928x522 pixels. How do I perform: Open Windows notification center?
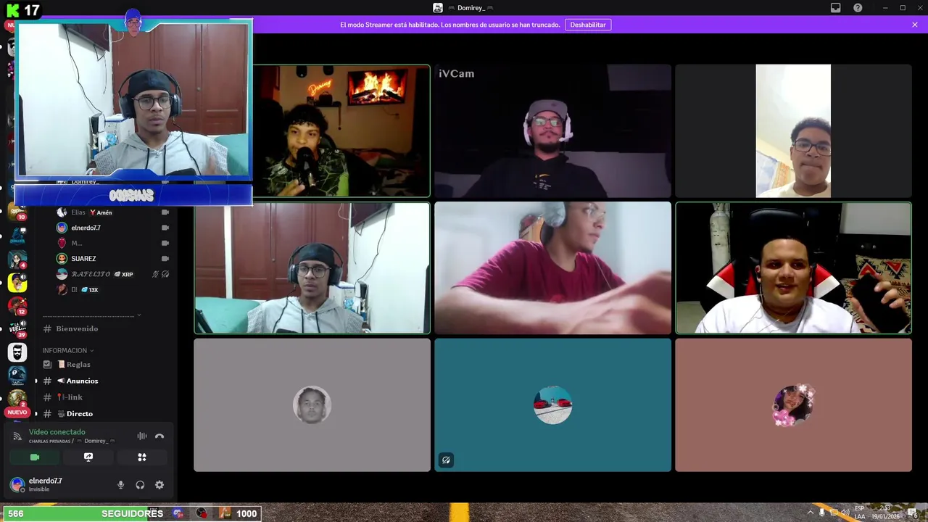point(912,513)
